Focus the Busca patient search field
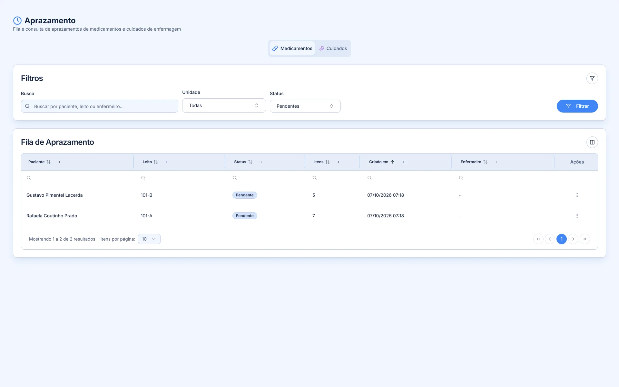This screenshot has width=619, height=387. [99, 106]
